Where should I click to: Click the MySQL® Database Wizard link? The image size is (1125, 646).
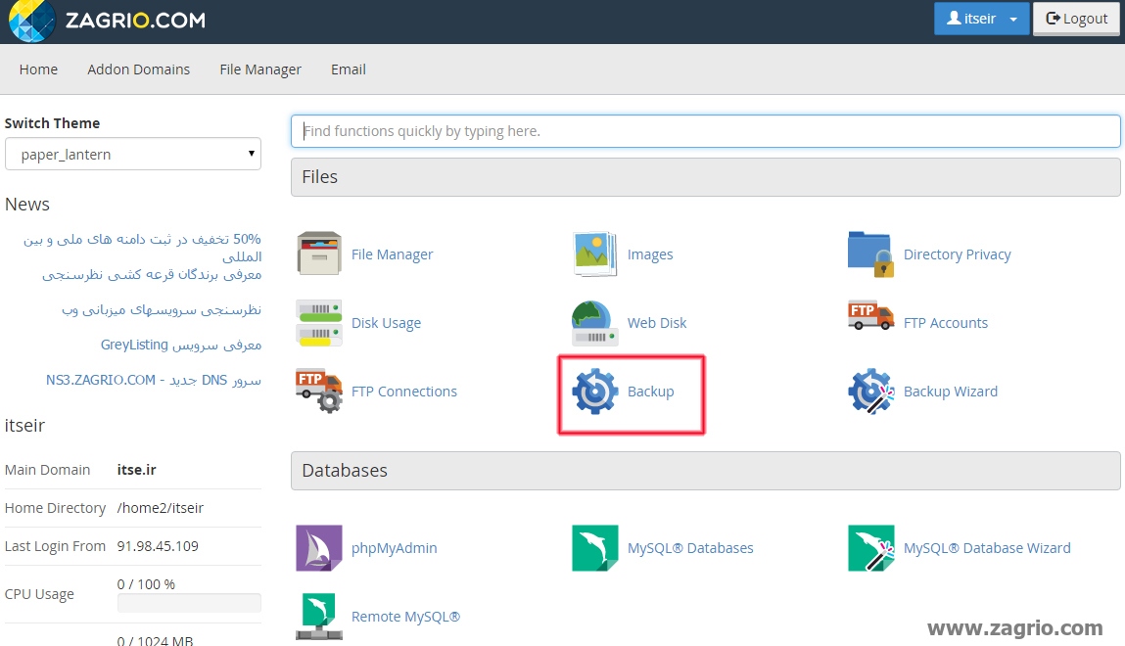tap(987, 548)
